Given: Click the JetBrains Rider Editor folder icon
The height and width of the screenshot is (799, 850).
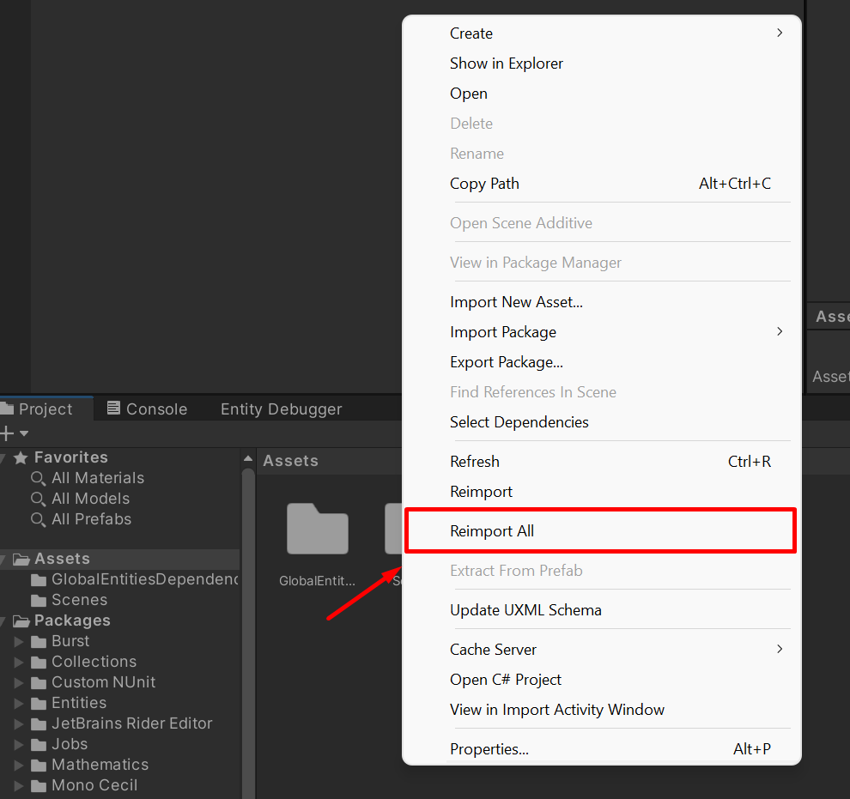Looking at the screenshot, I should coord(39,724).
